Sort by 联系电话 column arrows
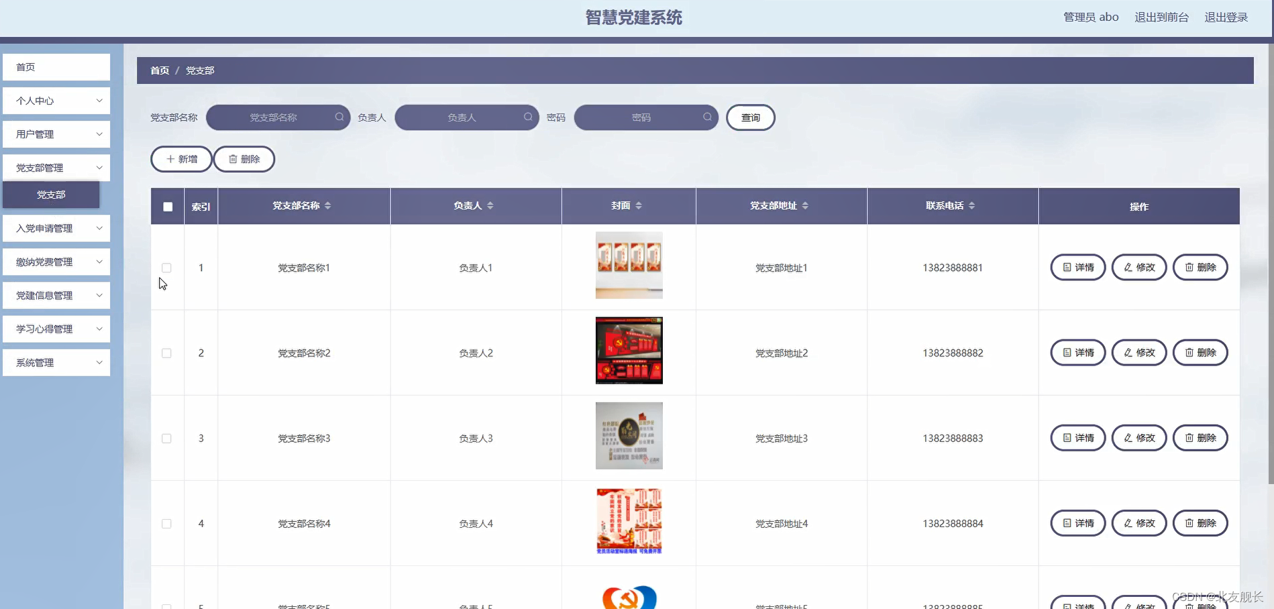 click(971, 206)
